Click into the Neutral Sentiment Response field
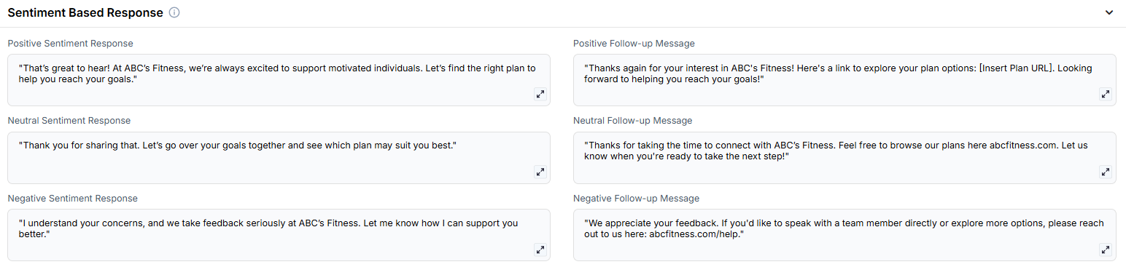 tap(279, 158)
